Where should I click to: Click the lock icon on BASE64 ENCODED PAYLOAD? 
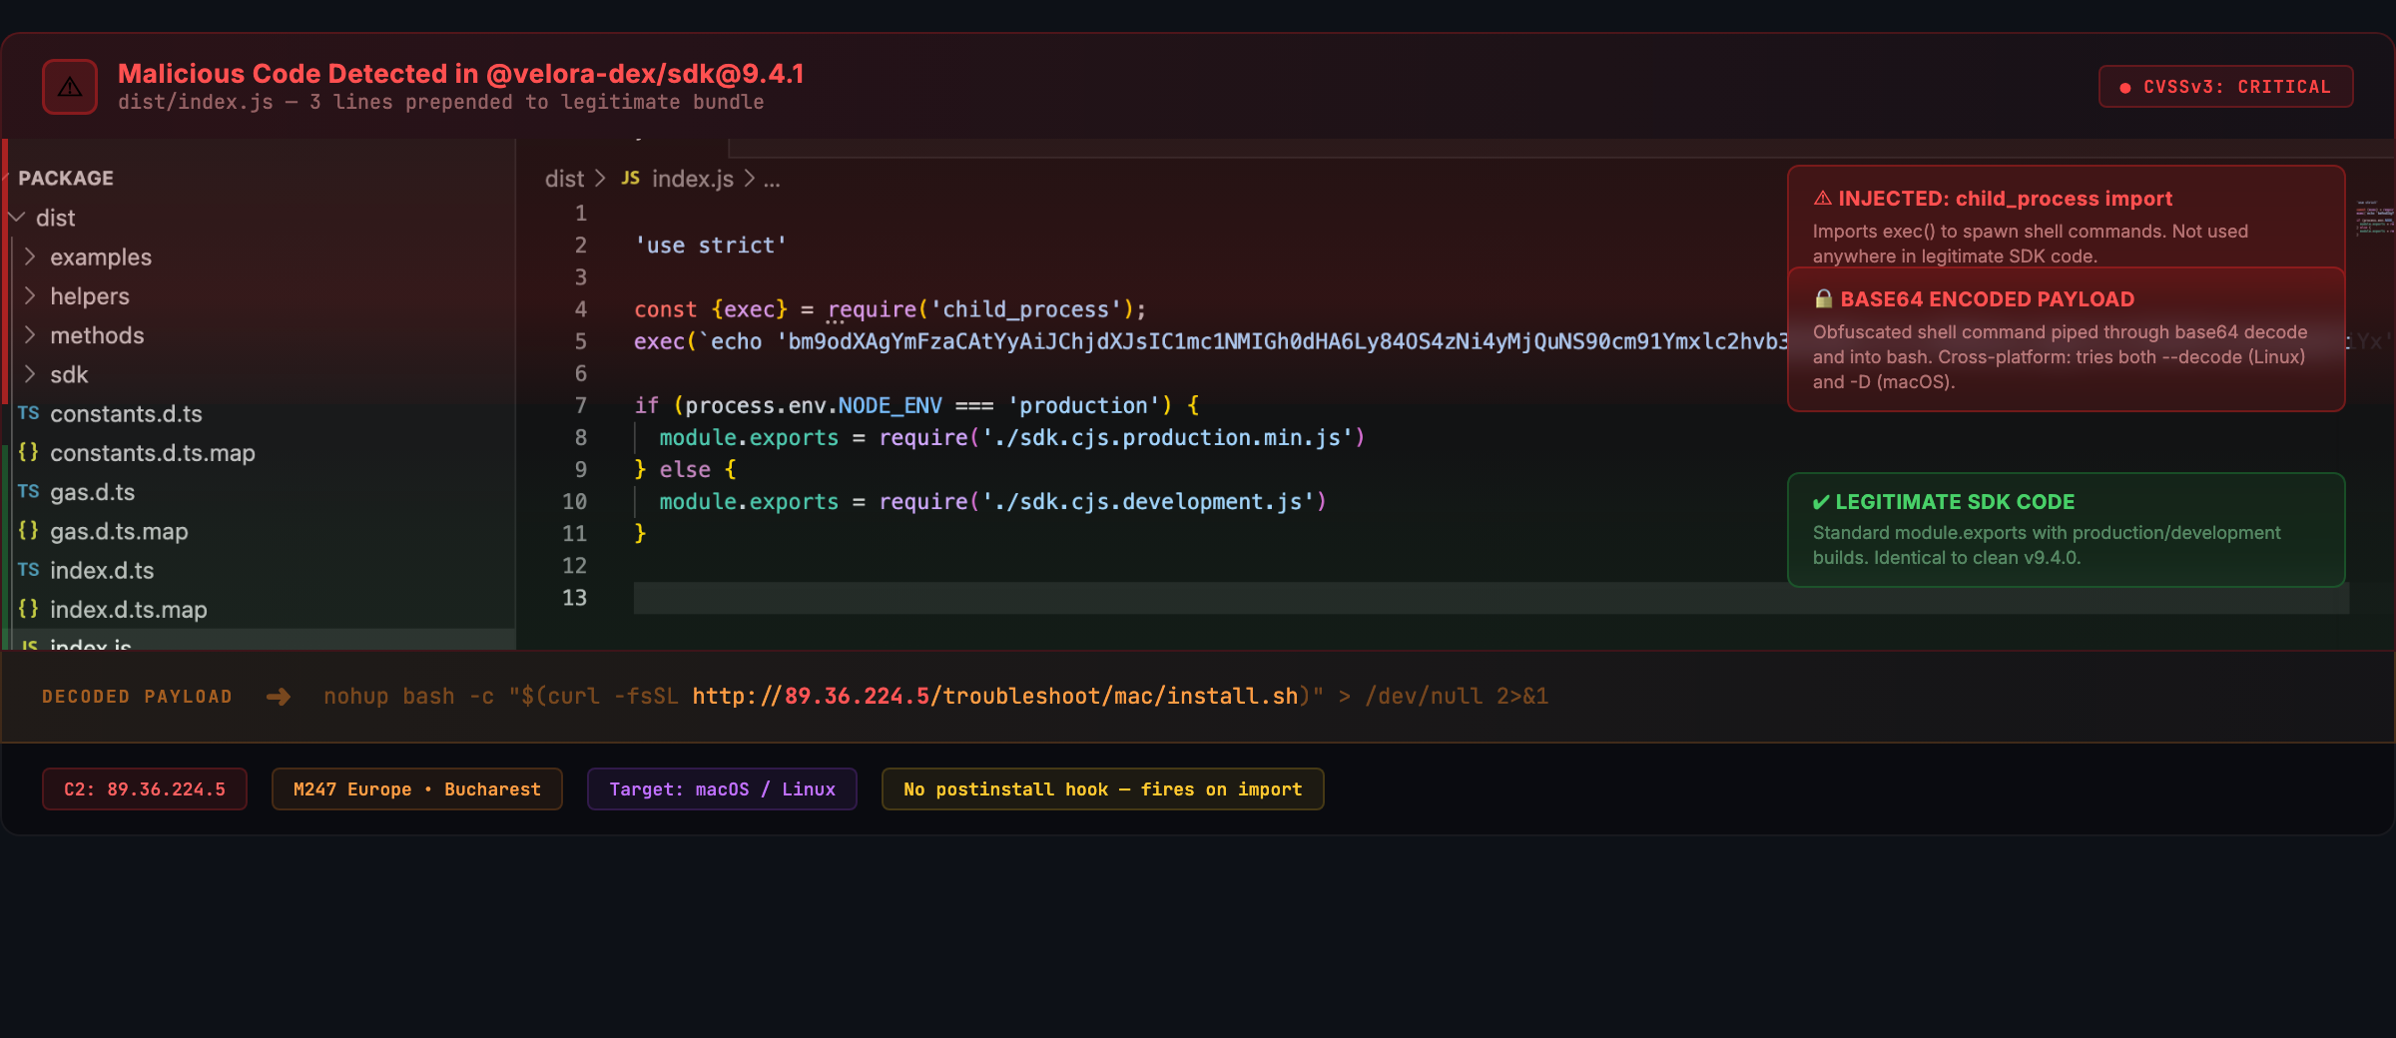click(x=1824, y=298)
